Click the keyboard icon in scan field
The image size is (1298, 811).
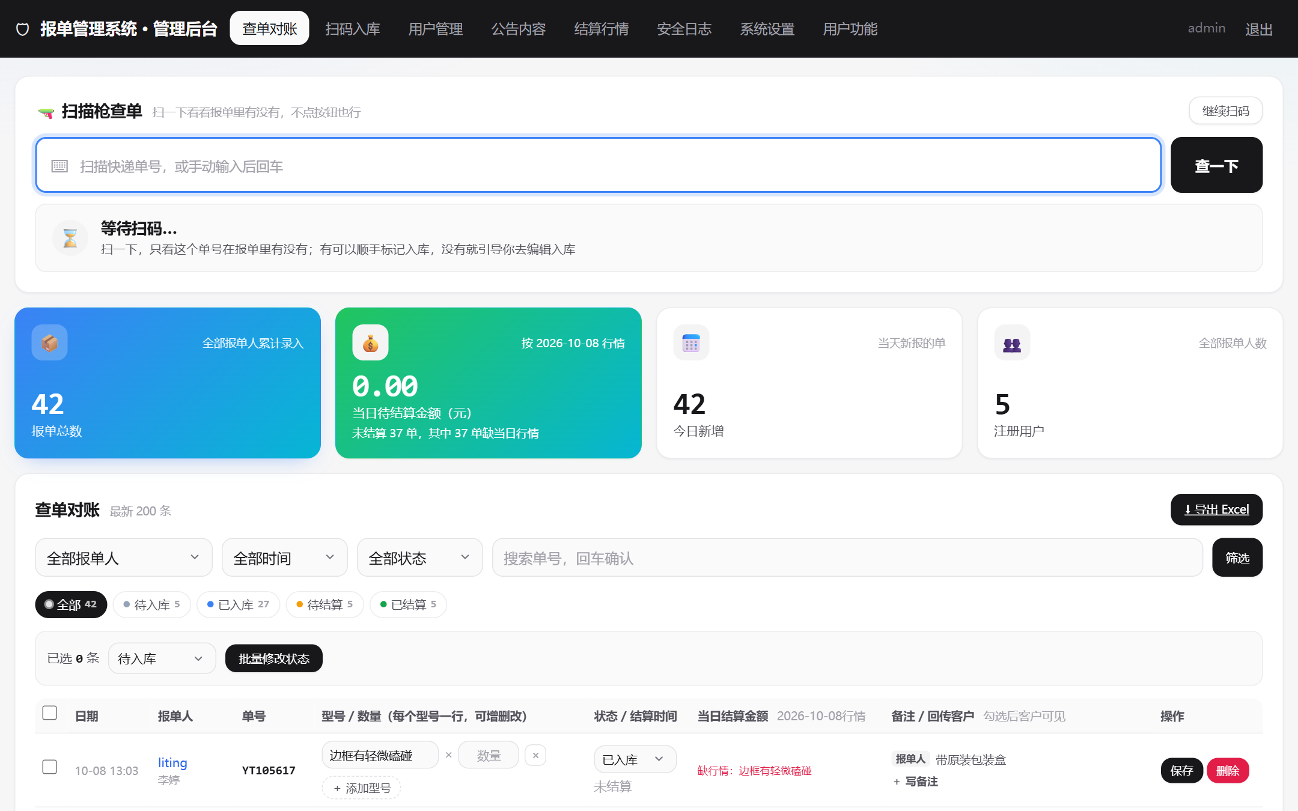tap(59, 166)
